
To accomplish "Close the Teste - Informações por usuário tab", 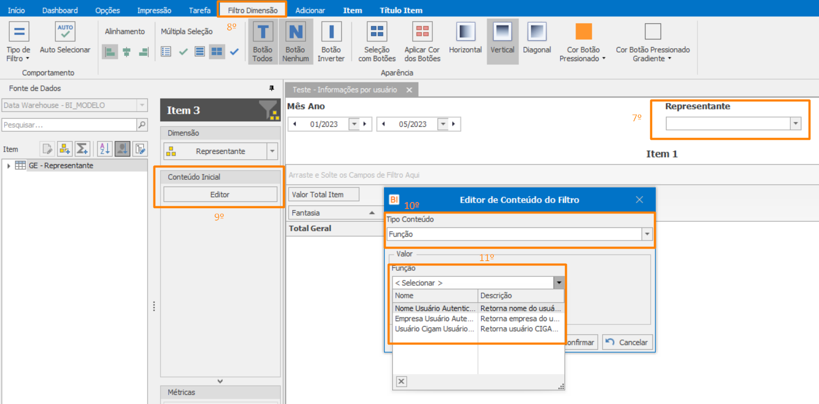I will 409,90.
